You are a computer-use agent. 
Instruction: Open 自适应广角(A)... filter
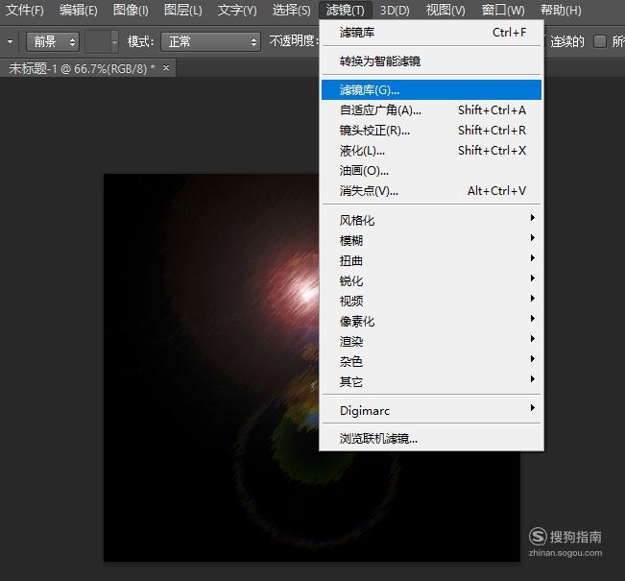pyautogui.click(x=432, y=110)
